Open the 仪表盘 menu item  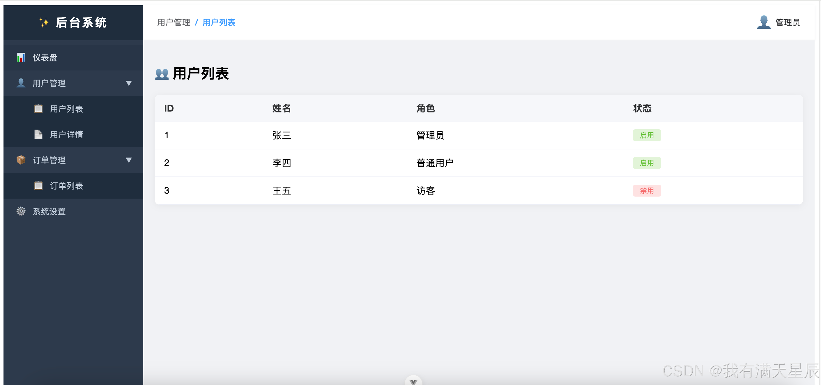point(73,58)
